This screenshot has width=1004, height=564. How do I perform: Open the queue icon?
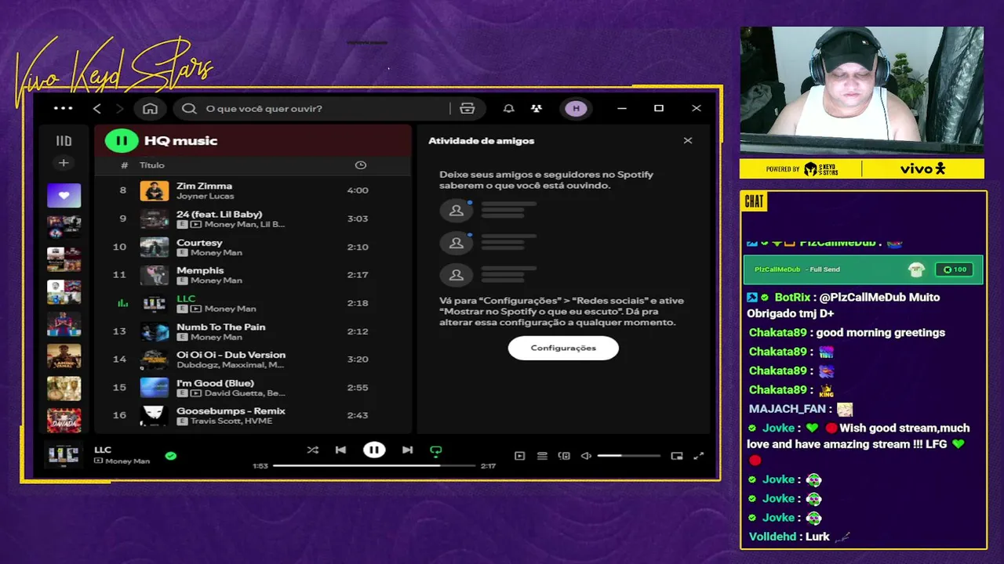(542, 456)
